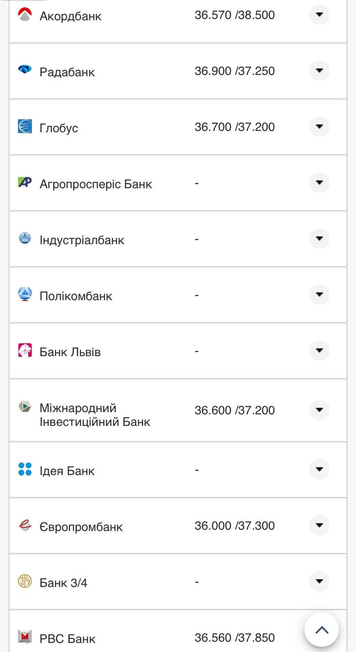Image resolution: width=356 pixels, height=652 pixels.
Task: Select the Полікомбанк bank name
Action: pyautogui.click(x=76, y=296)
